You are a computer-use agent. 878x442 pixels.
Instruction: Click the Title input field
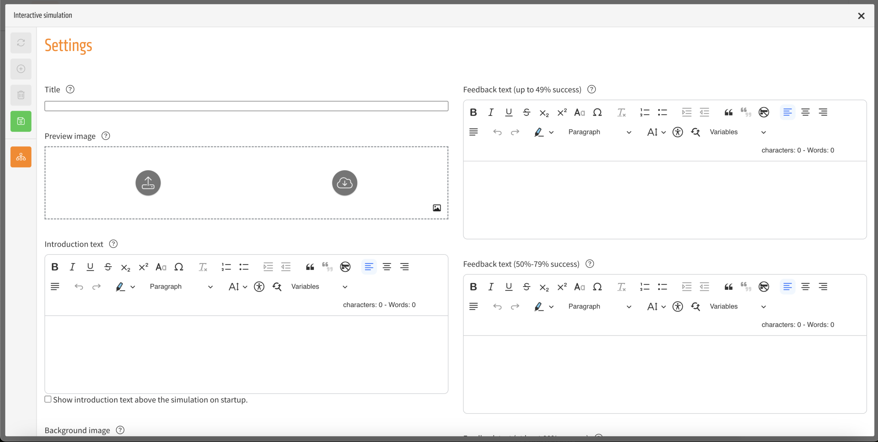pyautogui.click(x=246, y=106)
